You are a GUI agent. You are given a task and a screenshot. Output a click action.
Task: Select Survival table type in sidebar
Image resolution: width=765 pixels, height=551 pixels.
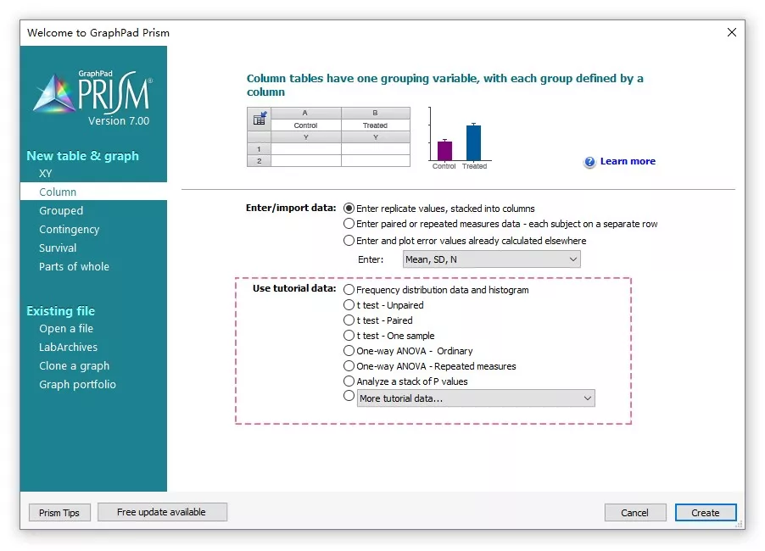tap(58, 248)
